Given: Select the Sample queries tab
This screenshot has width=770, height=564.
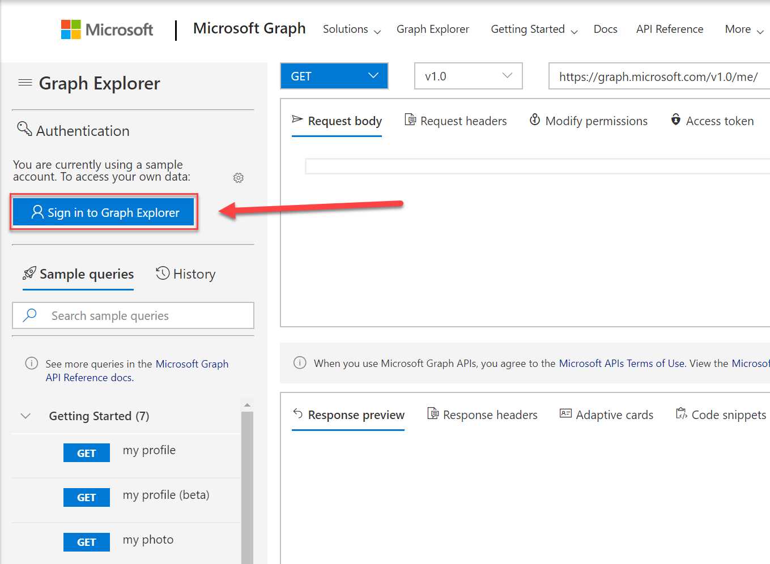Looking at the screenshot, I should [x=78, y=274].
